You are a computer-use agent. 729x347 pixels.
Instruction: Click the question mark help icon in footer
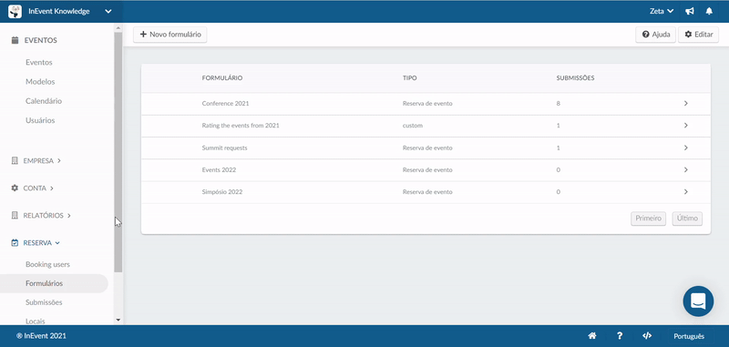[620, 336]
